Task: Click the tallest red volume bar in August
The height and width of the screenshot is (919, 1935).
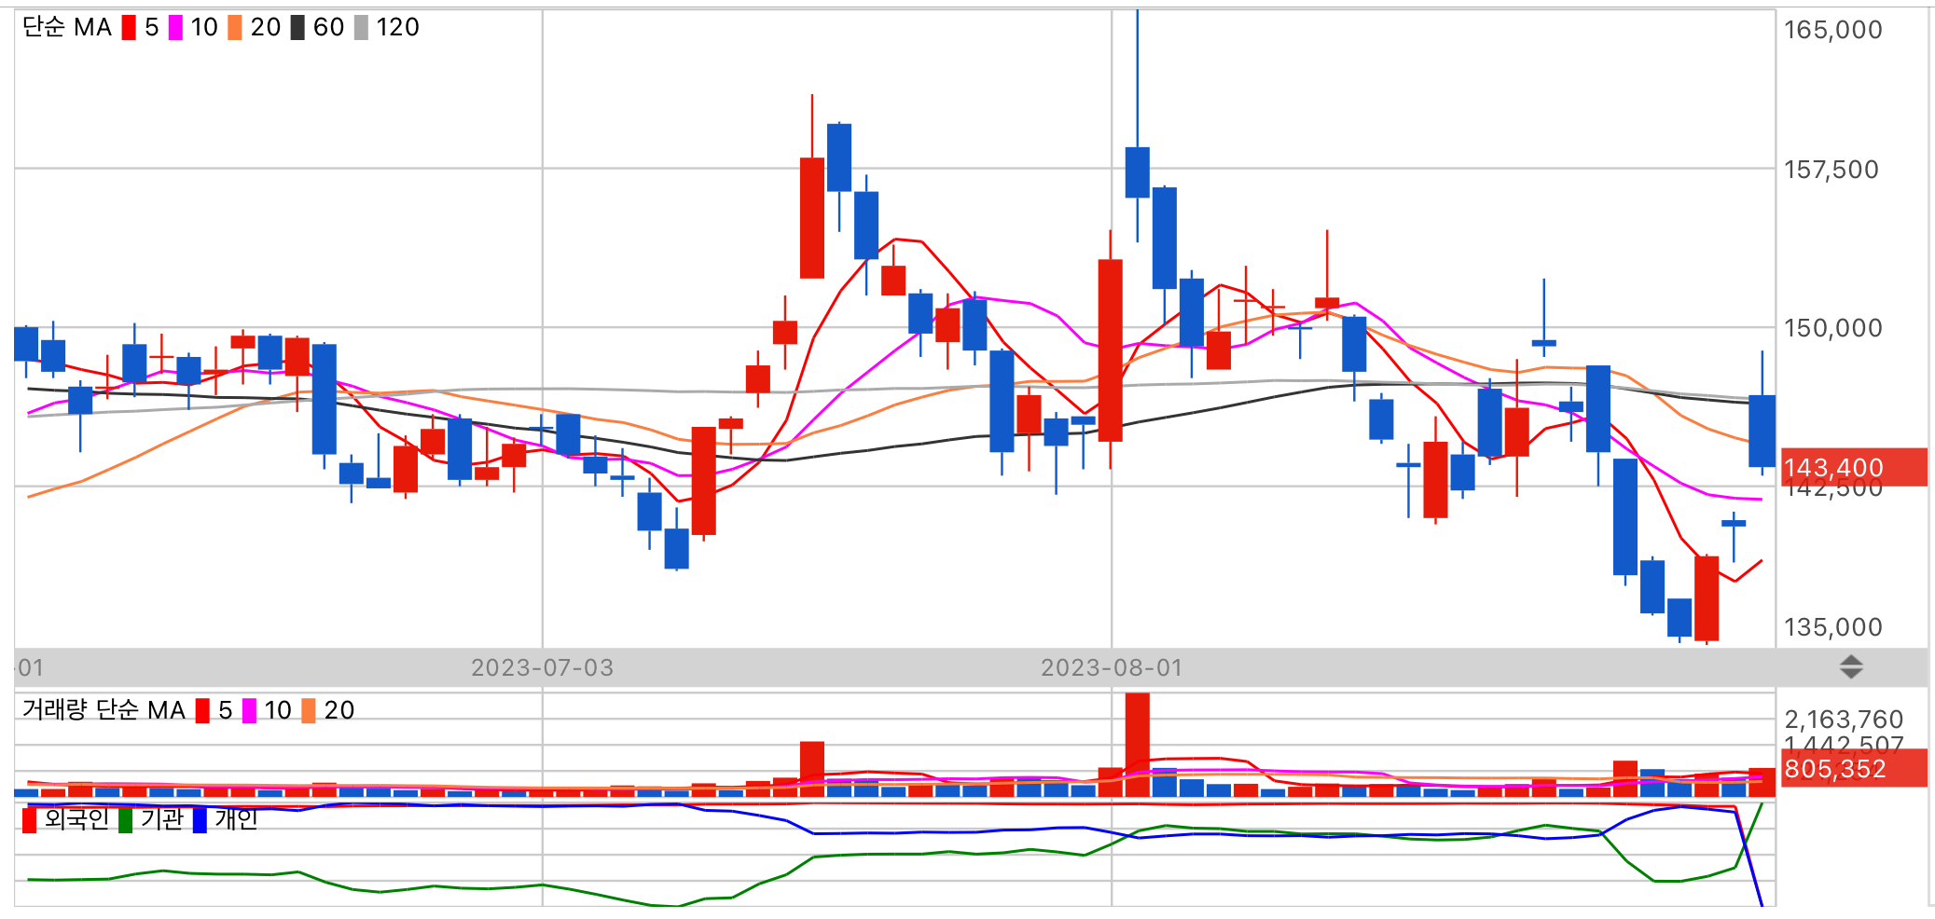Action: [x=1137, y=745]
